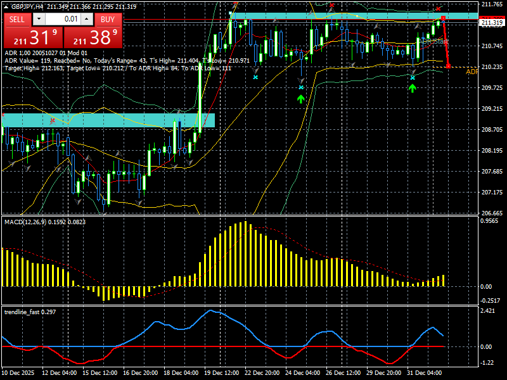This screenshot has width=507, height=380.
Task: Select the red cross marker above the latest candle
Action: pyautogui.click(x=438, y=9)
